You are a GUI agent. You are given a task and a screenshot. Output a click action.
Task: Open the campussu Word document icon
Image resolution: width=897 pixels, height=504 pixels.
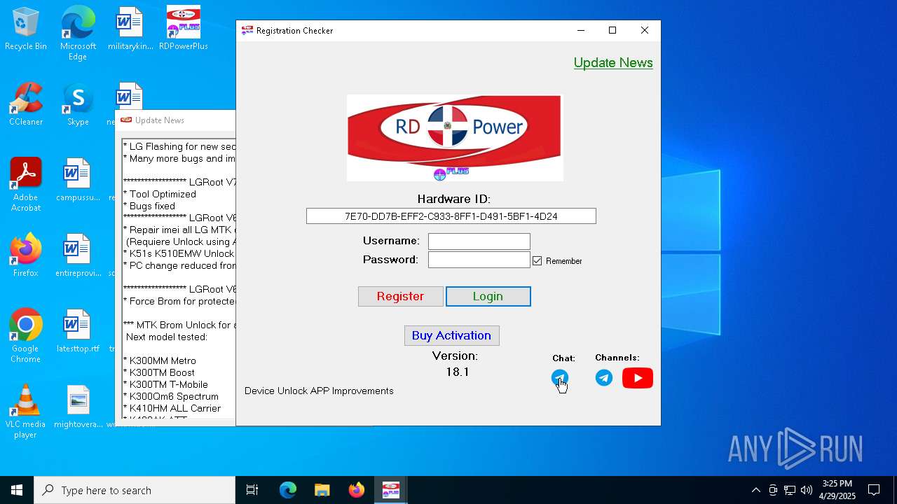(x=78, y=180)
